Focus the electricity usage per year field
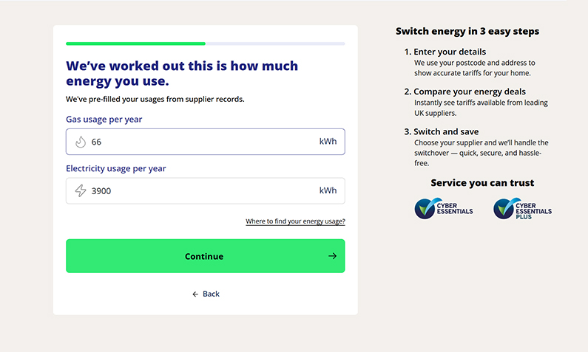Screen dimensions: 588x352 click(x=200, y=191)
